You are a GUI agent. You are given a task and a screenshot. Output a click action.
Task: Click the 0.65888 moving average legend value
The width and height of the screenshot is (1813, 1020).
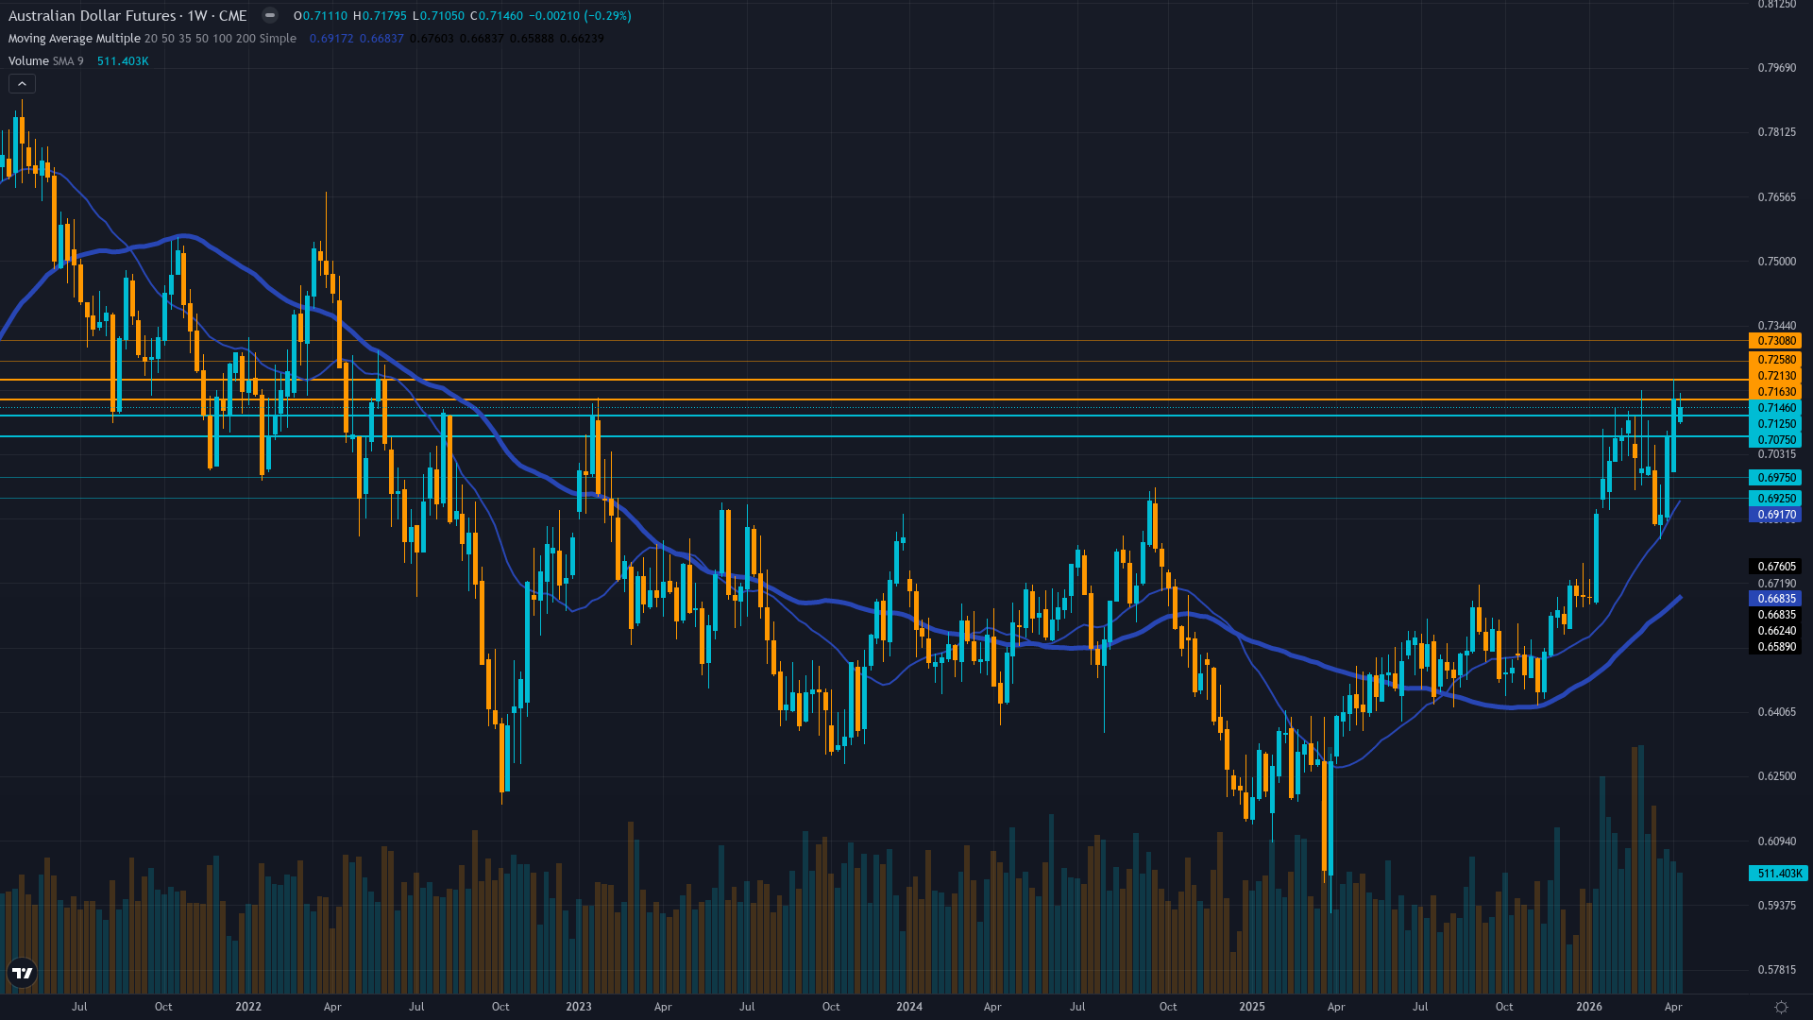click(x=532, y=39)
